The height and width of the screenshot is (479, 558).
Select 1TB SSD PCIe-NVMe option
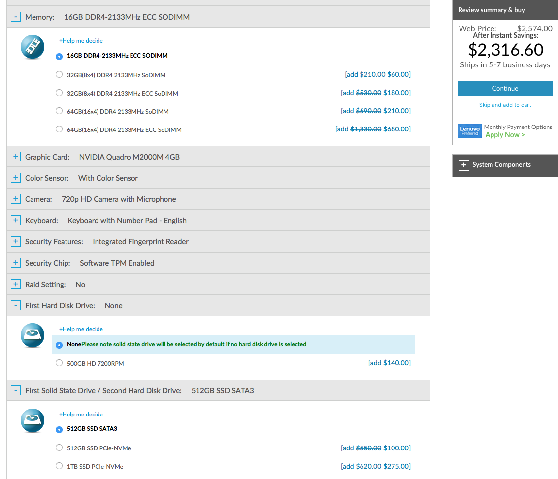pos(59,466)
